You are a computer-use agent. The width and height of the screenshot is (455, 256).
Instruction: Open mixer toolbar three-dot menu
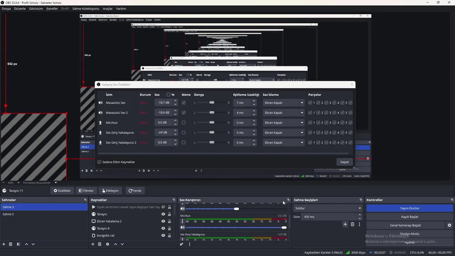click(189, 244)
